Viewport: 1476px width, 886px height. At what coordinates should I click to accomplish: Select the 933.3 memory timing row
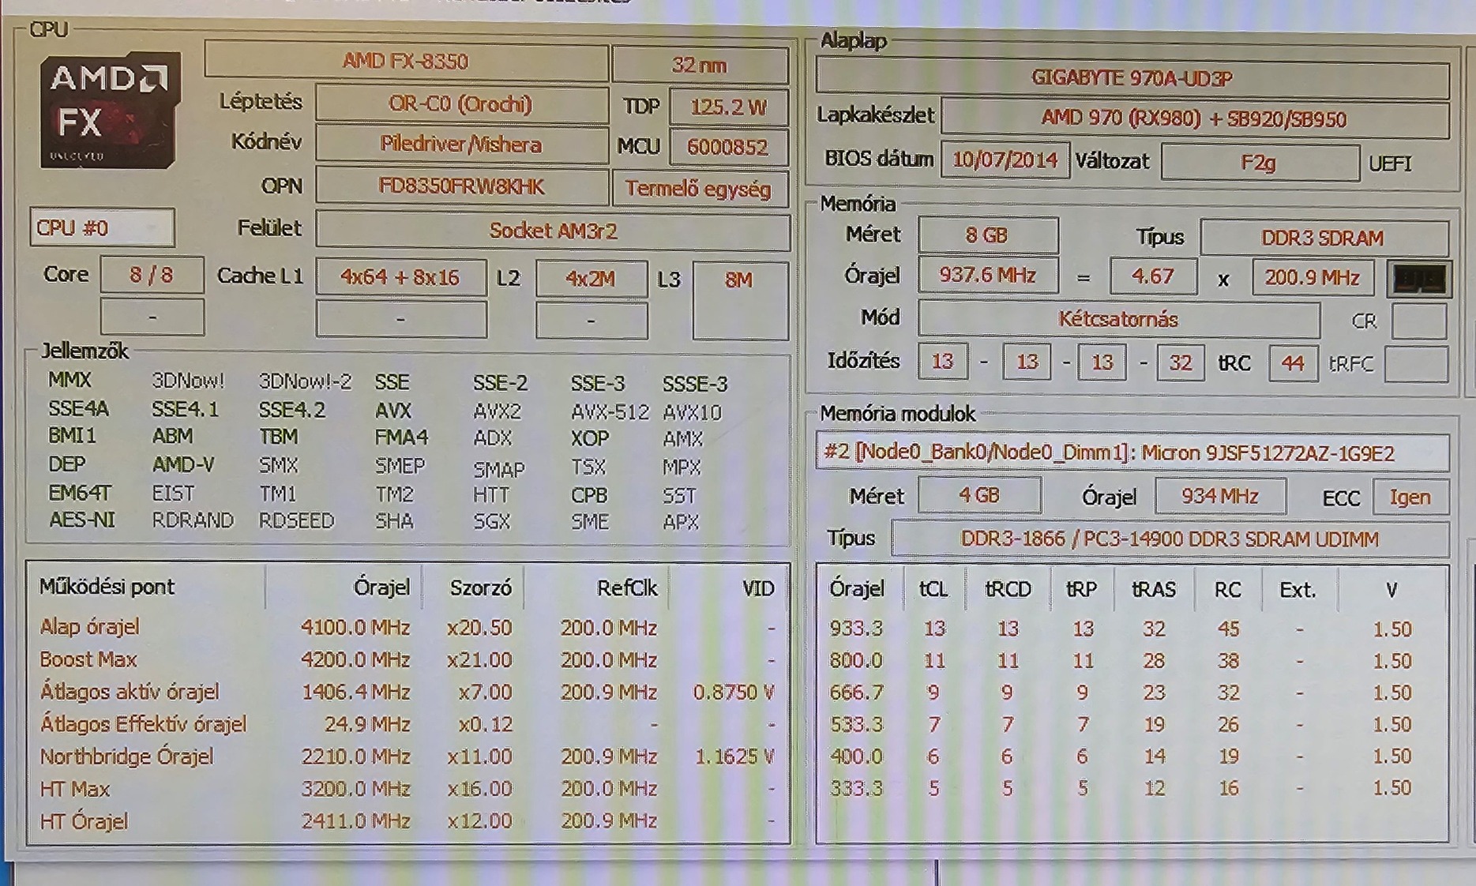tap(1132, 629)
